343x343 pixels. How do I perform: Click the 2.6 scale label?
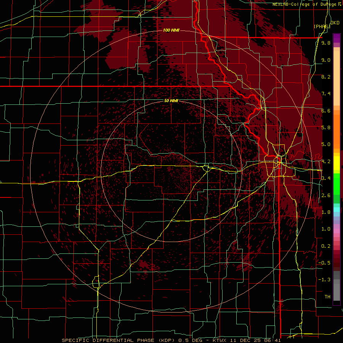click(x=326, y=196)
